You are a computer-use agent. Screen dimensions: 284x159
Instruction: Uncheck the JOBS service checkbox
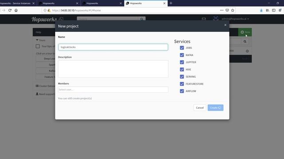(182, 48)
